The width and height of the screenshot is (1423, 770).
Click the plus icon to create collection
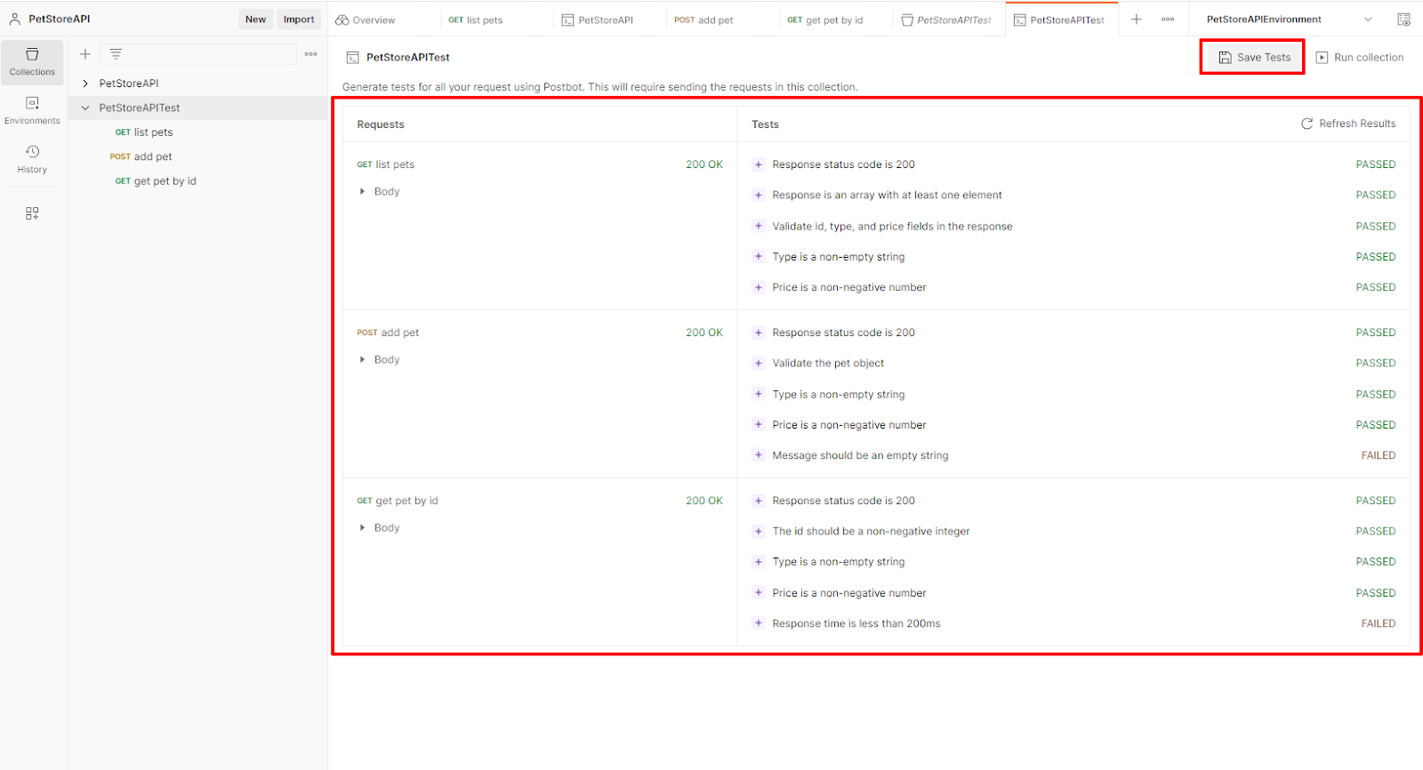click(x=85, y=54)
